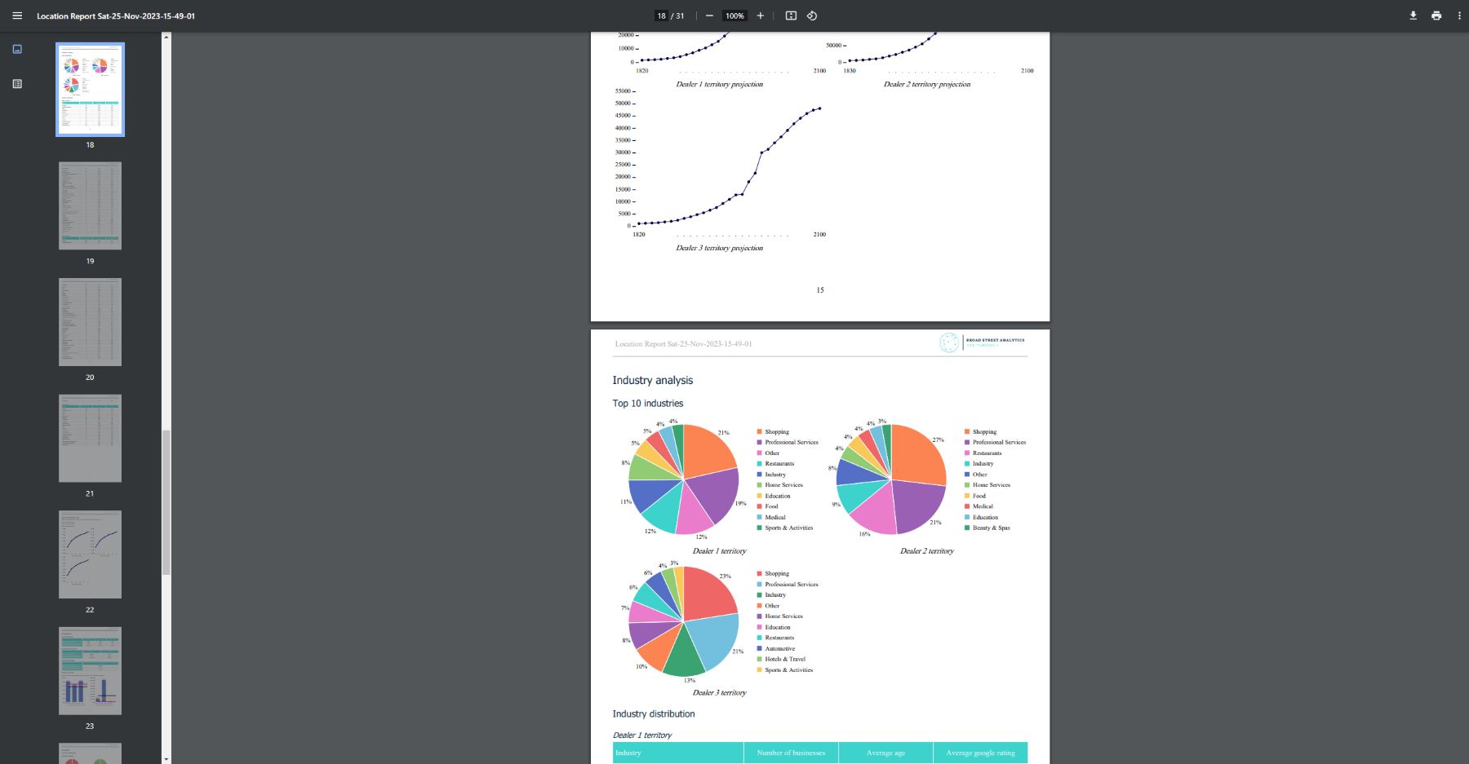Select page 20 thumbnail
This screenshot has width=1469, height=764.
pos(90,322)
